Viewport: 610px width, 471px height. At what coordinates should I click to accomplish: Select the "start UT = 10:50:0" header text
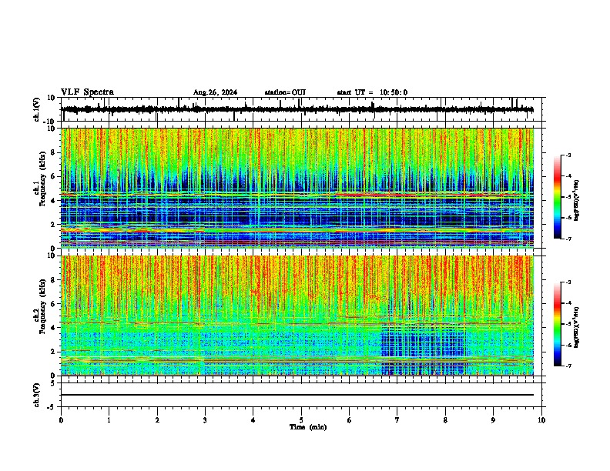(x=372, y=92)
